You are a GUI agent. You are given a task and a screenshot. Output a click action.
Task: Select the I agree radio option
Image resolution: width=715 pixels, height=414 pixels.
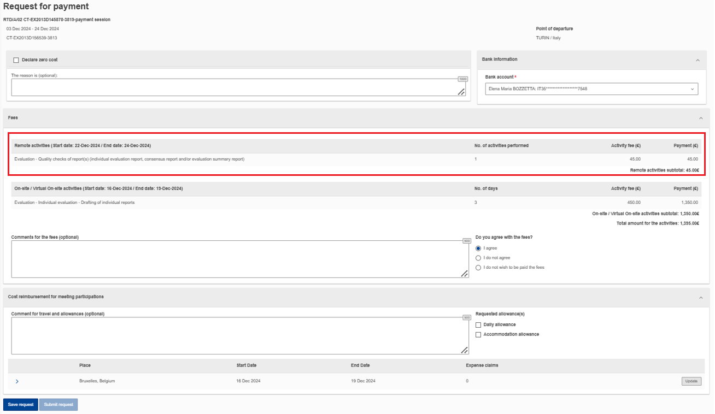[478, 248]
